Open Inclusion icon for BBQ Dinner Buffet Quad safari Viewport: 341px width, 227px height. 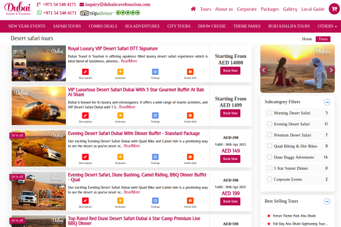(x=120, y=200)
